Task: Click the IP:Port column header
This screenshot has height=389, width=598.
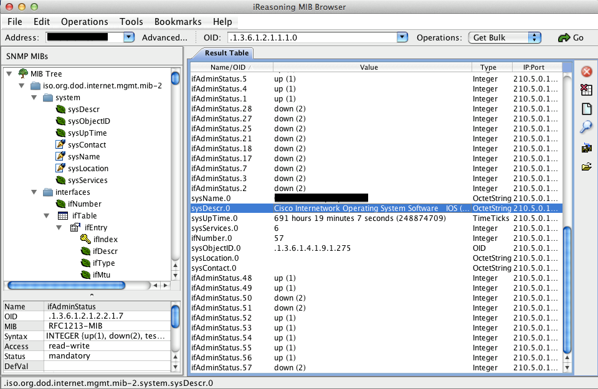Action: [x=537, y=67]
